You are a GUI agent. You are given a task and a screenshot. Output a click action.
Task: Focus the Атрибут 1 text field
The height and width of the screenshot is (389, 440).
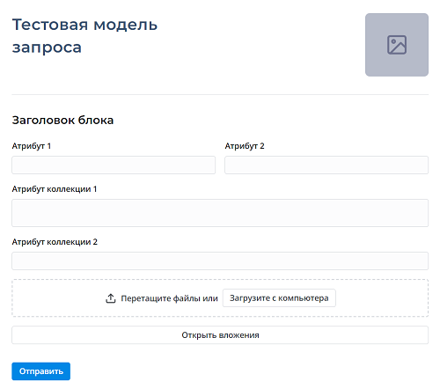[114, 165]
